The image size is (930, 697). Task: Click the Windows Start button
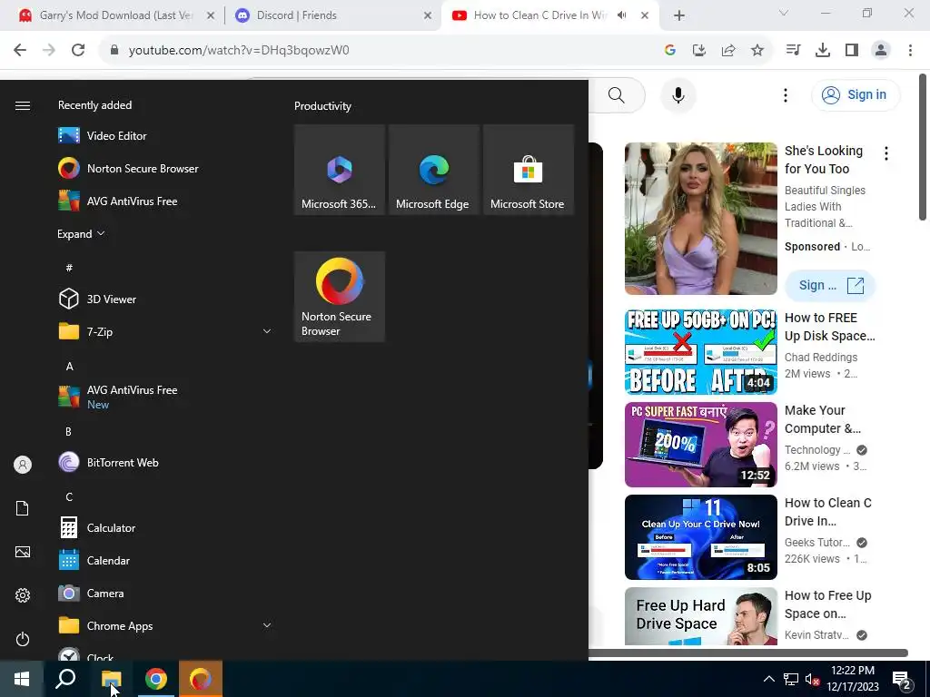click(22, 679)
